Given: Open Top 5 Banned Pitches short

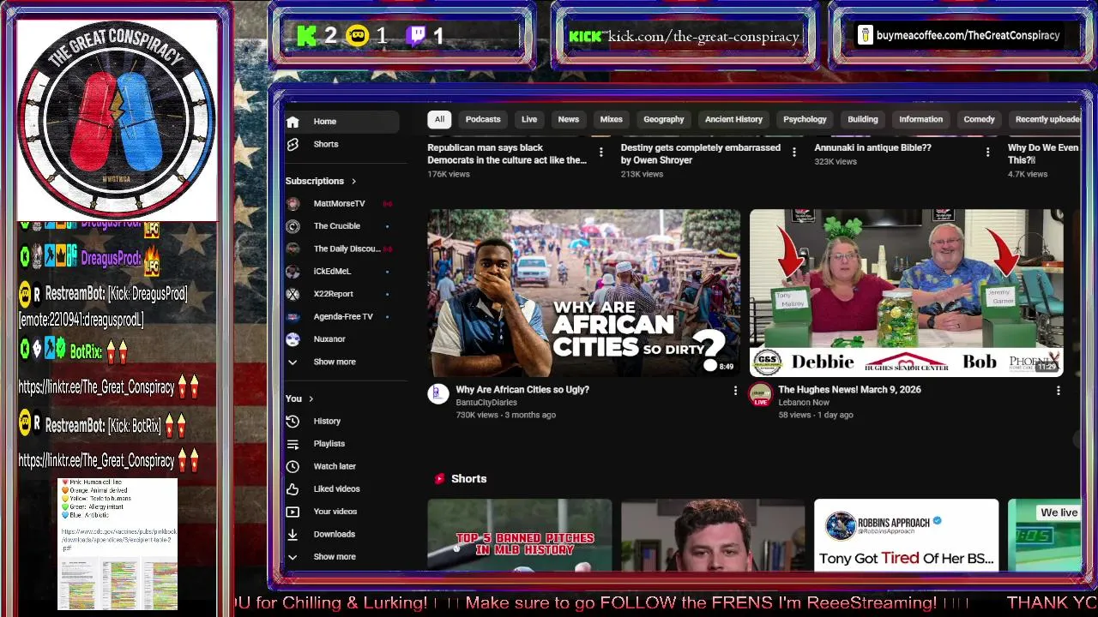Looking at the screenshot, I should [x=520, y=535].
